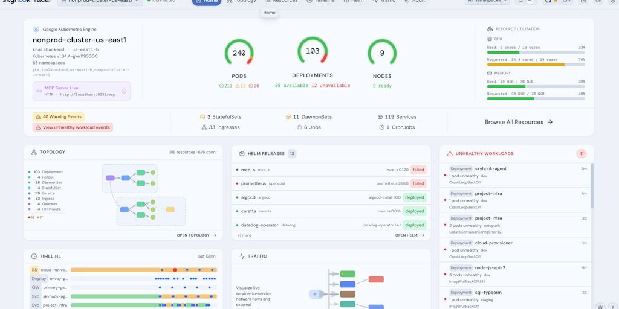Click the CPU Requested 79% progress bar
Viewport: 619px width, 309px height.
[x=536, y=64]
